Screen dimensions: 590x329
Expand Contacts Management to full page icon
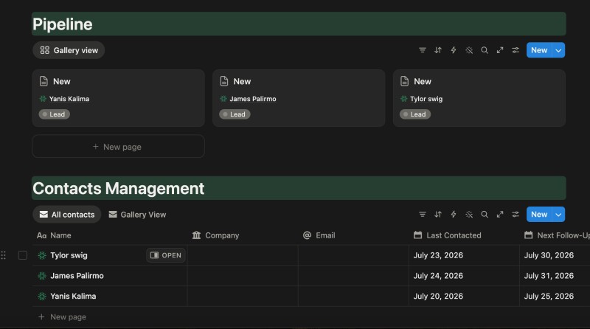500,214
